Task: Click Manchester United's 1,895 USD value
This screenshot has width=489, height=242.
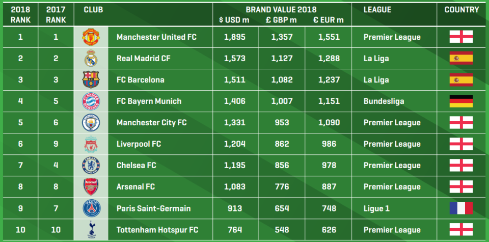Action: 234,37
